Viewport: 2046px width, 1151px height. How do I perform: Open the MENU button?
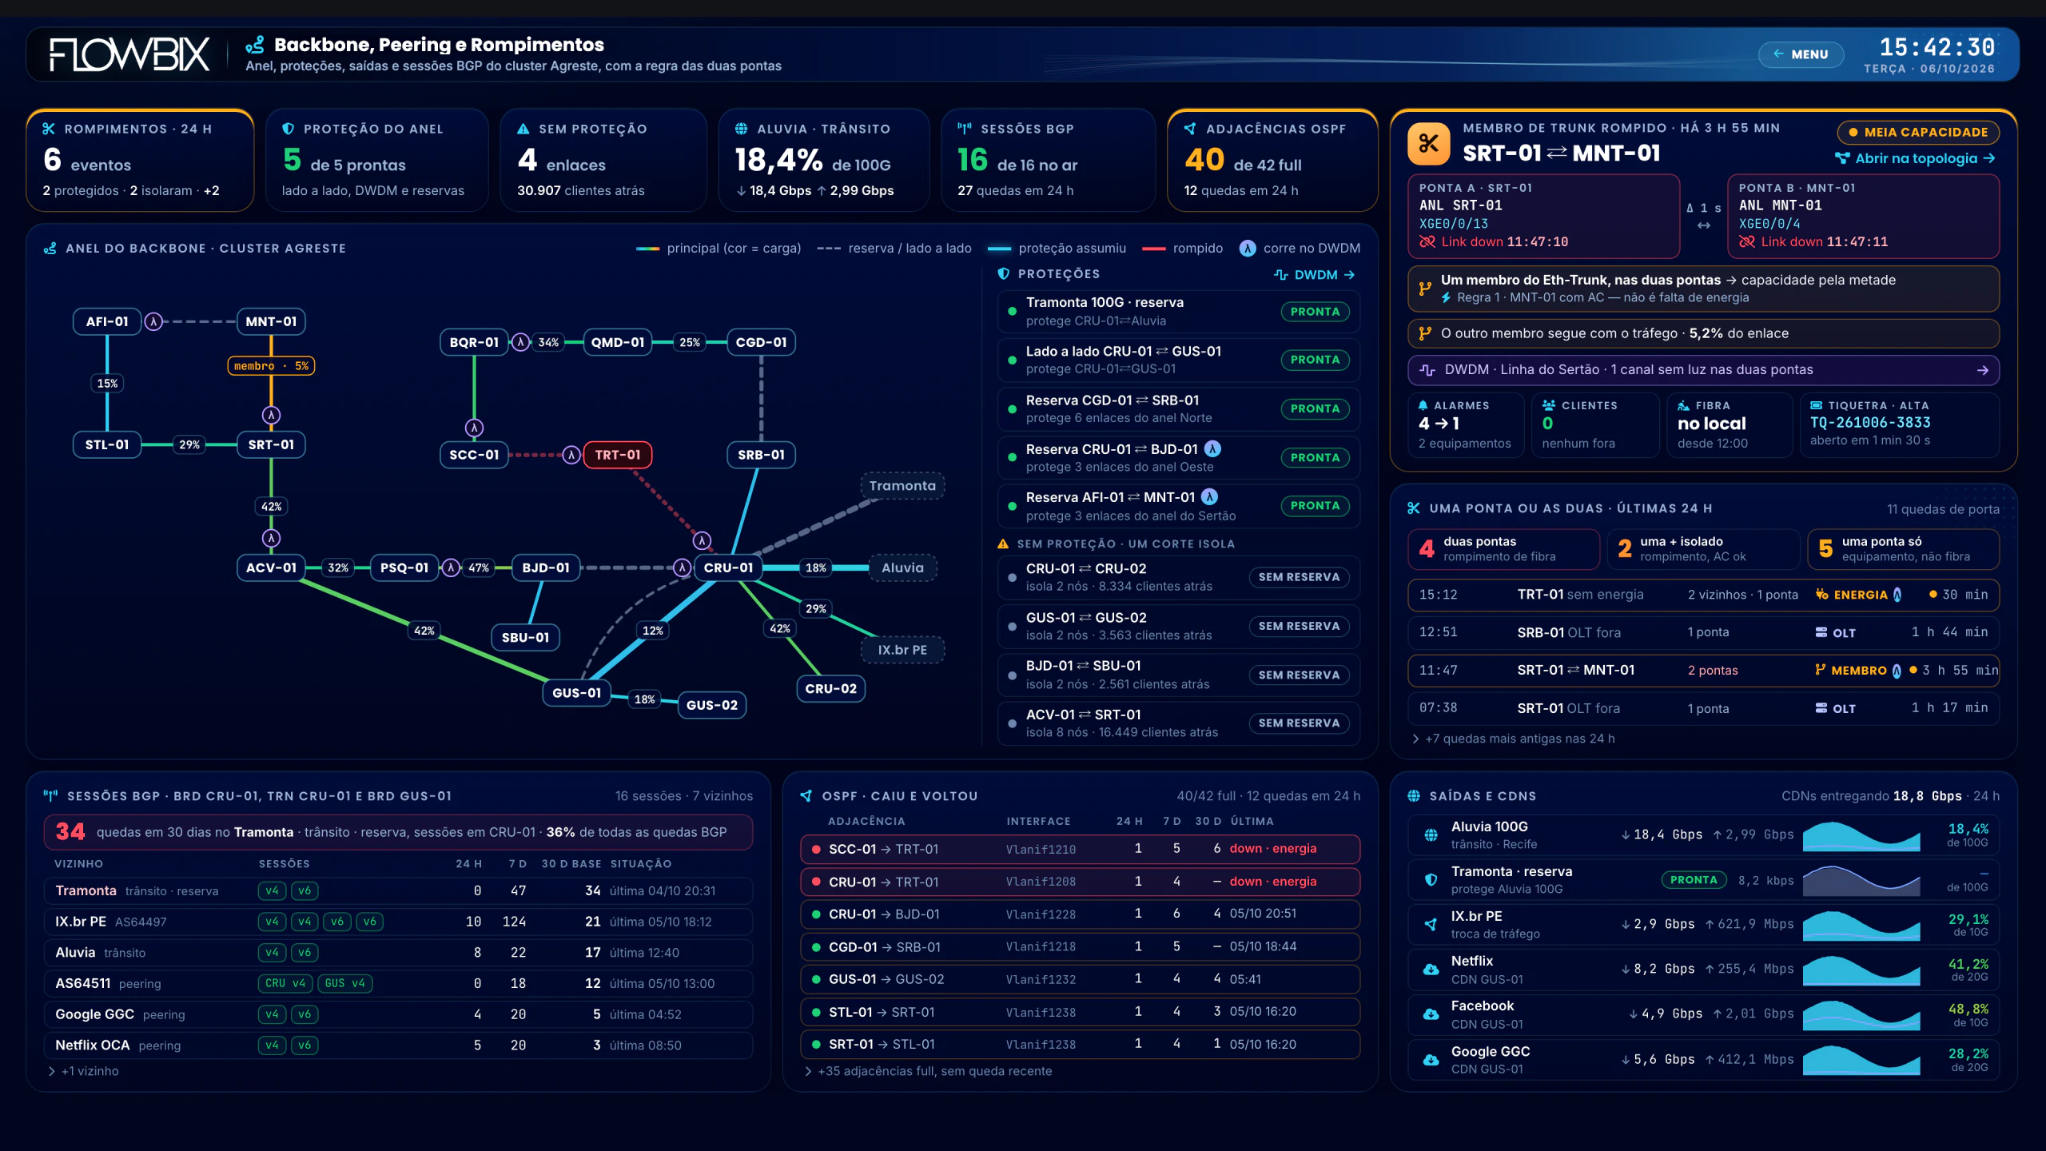(x=1801, y=54)
